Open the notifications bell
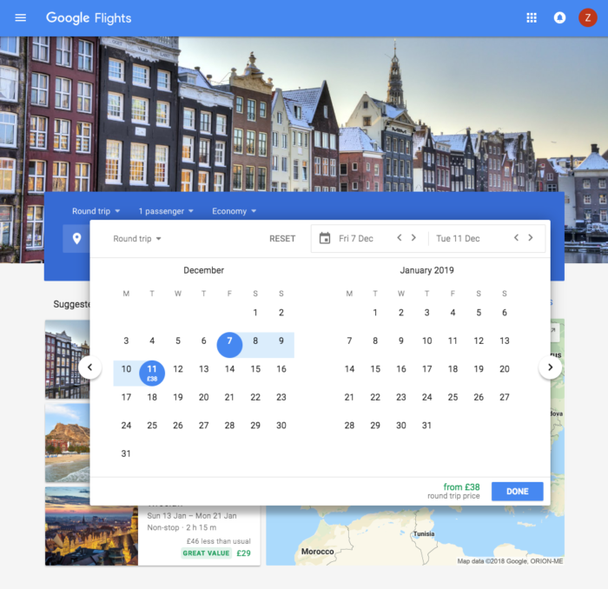The image size is (608, 589). [559, 17]
